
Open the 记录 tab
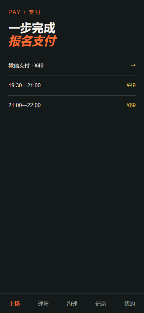point(101,304)
